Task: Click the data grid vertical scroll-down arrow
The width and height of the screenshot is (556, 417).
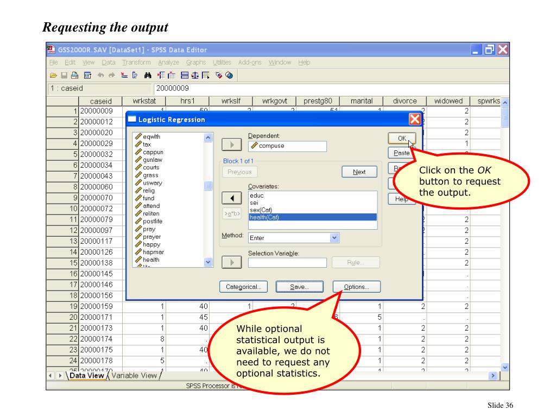Action: [505, 368]
